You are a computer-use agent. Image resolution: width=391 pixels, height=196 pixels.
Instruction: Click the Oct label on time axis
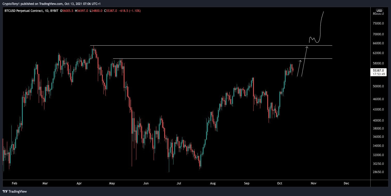[279, 183]
